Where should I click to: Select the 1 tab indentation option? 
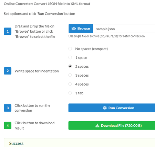[70, 93]
